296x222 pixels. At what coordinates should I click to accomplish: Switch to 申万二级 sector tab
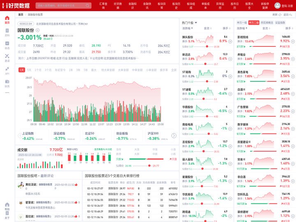tap(254, 23)
